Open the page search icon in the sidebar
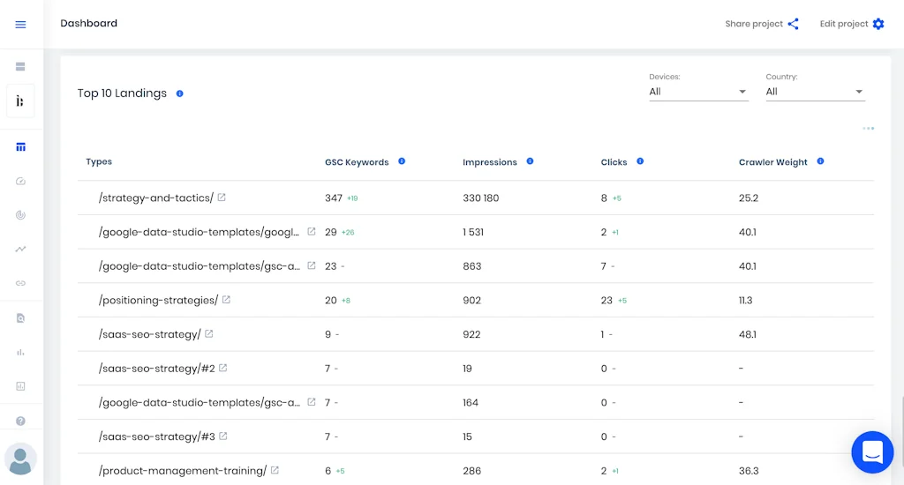 (x=21, y=318)
